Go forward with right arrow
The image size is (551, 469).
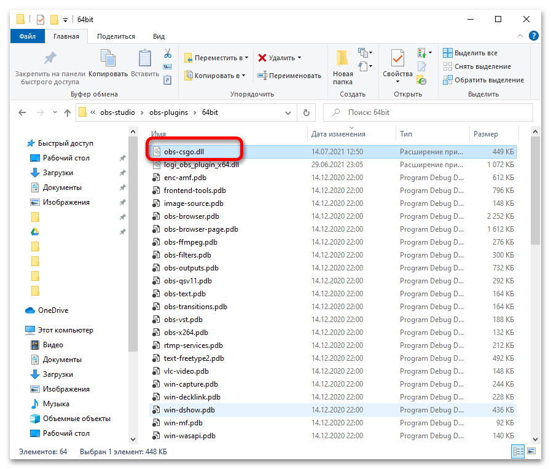41,112
